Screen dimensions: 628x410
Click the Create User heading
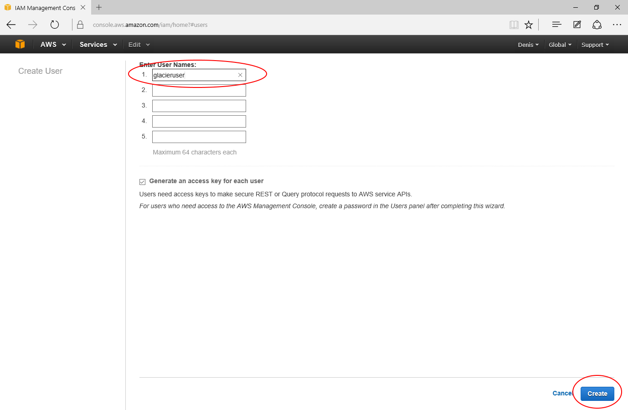point(40,71)
